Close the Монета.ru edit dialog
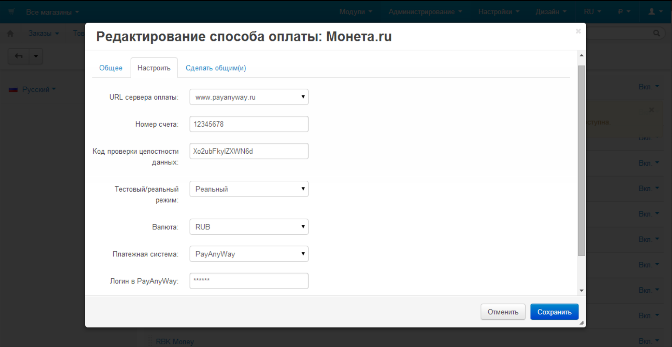 (578, 31)
